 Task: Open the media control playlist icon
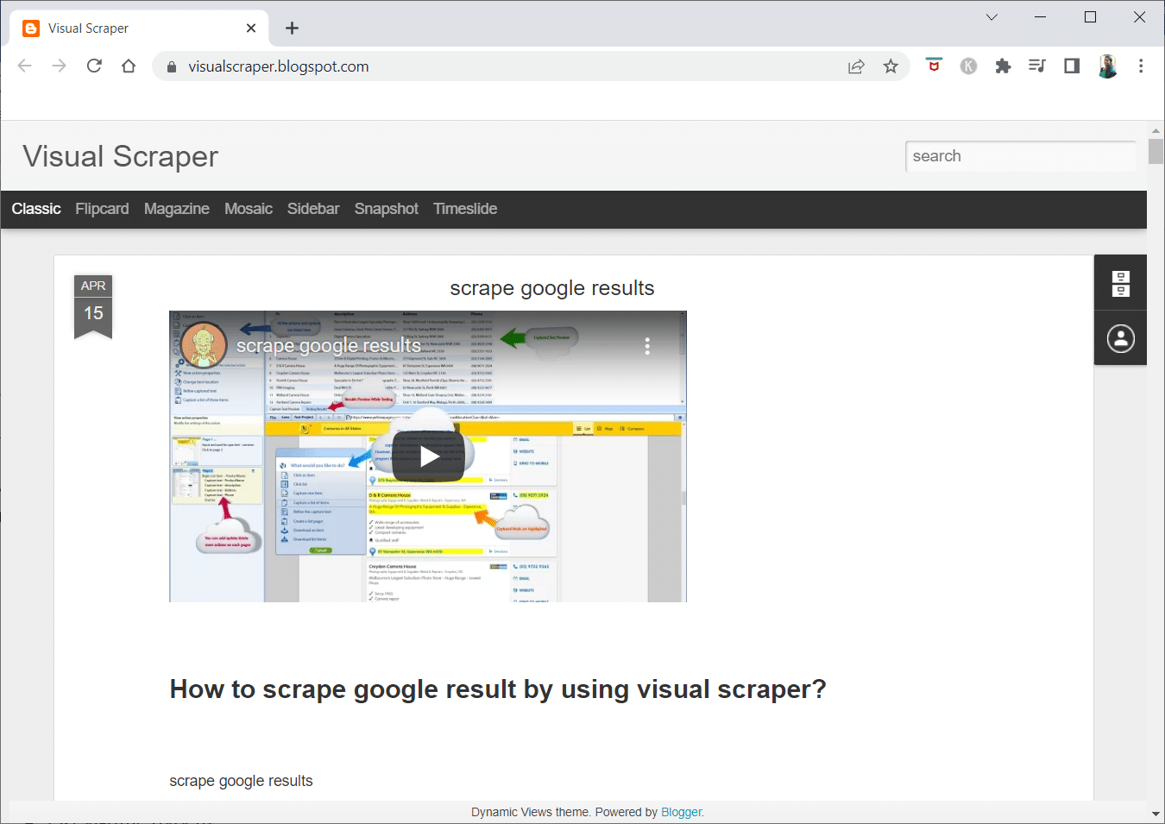pos(1037,66)
